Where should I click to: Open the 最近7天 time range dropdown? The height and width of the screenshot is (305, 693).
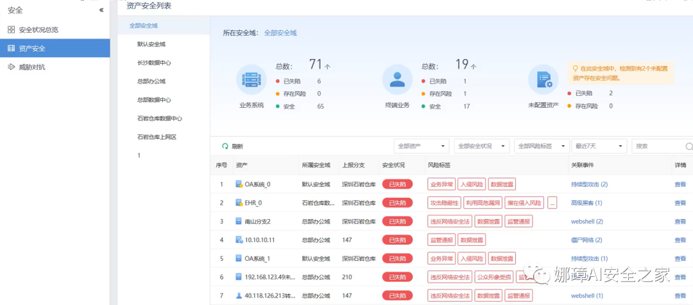(x=599, y=146)
